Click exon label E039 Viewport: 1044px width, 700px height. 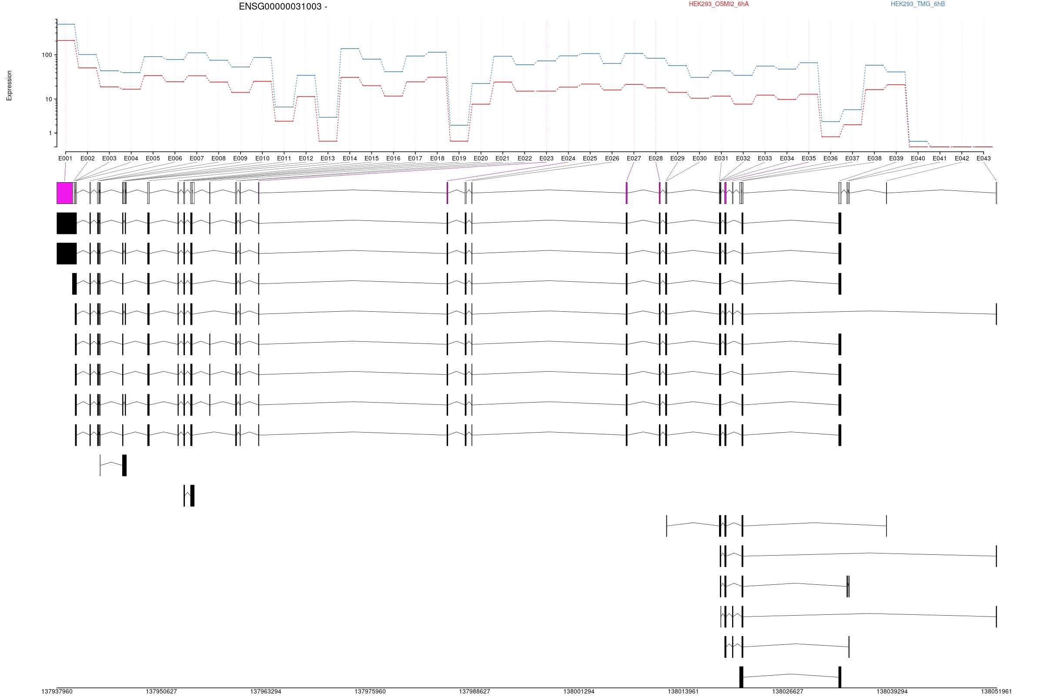(x=896, y=159)
